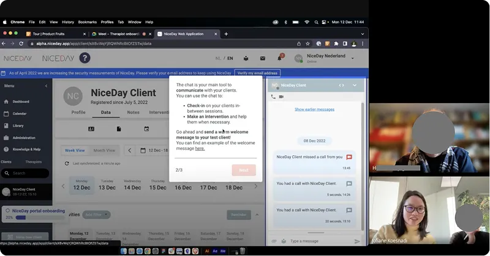490x256 pixels.
Task: Switch to the Meet - Therapist onboarding tab
Action: pos(120,34)
